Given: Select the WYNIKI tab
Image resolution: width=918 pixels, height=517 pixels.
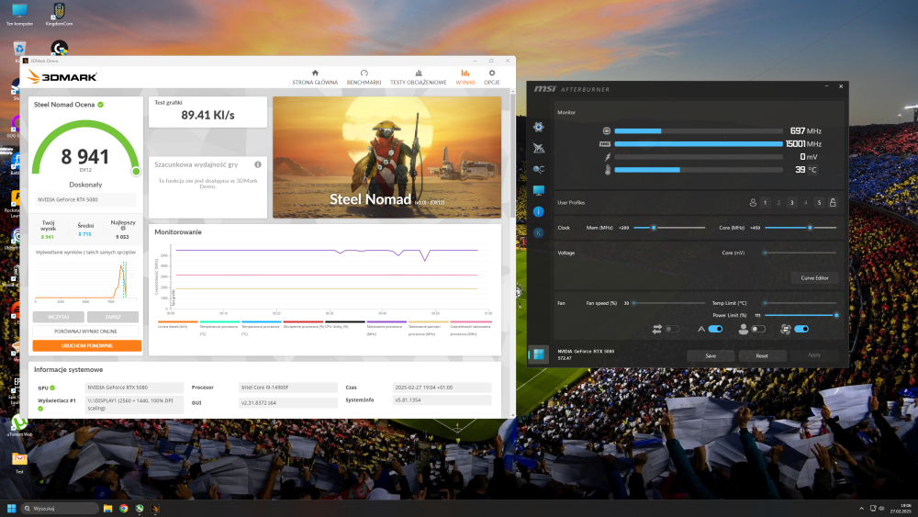Looking at the screenshot, I should click(465, 77).
